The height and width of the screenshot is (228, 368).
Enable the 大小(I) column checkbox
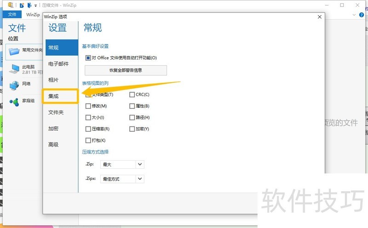pos(88,117)
